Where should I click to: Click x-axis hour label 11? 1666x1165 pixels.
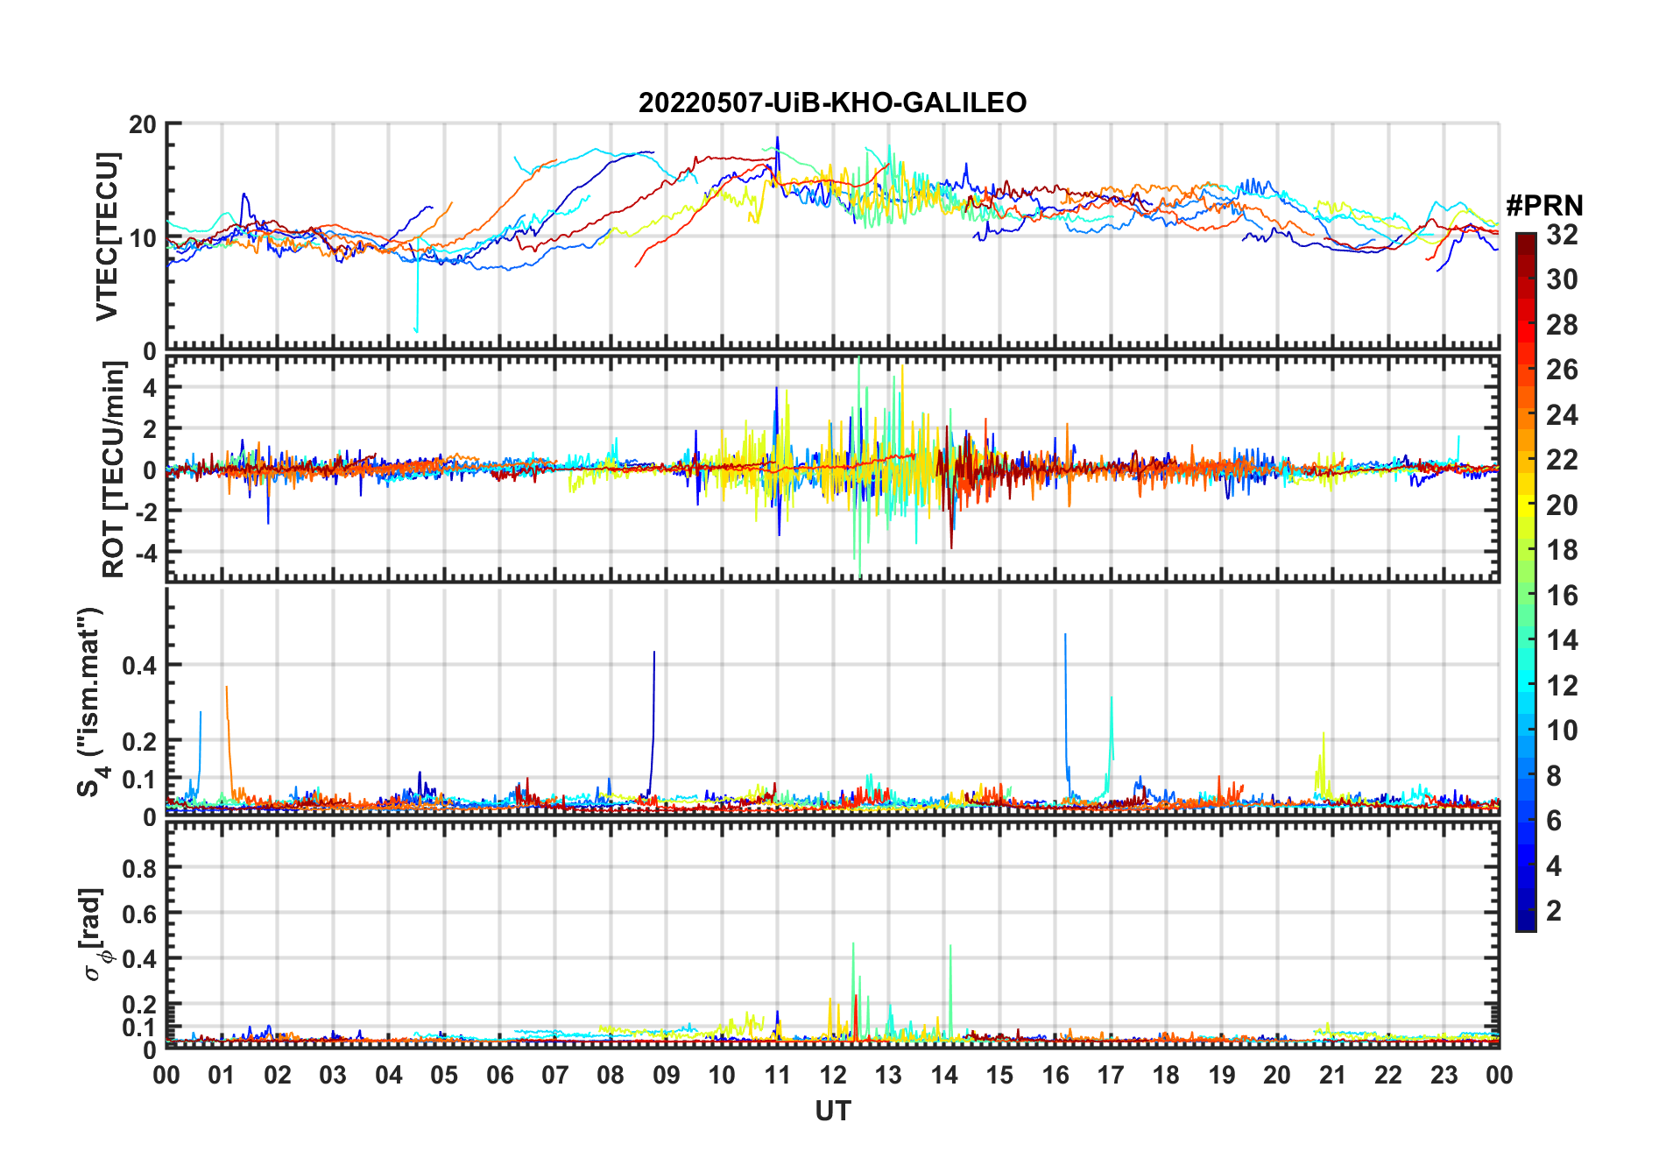pyautogui.click(x=778, y=1075)
